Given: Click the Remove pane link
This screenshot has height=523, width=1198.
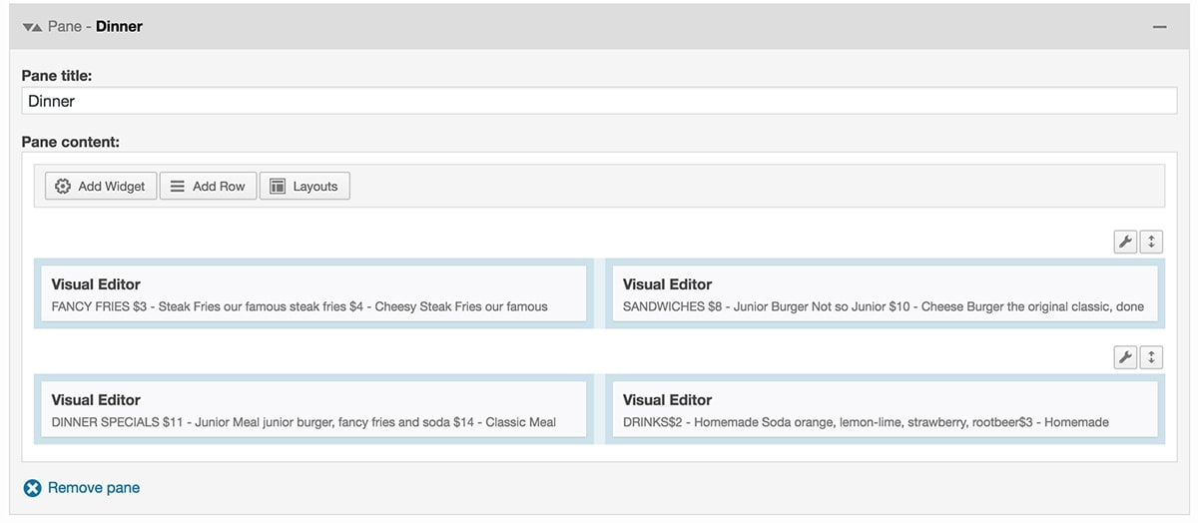Looking at the screenshot, I should (94, 488).
